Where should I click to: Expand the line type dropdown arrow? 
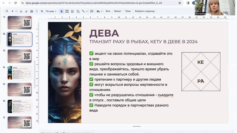tap(87, 11)
